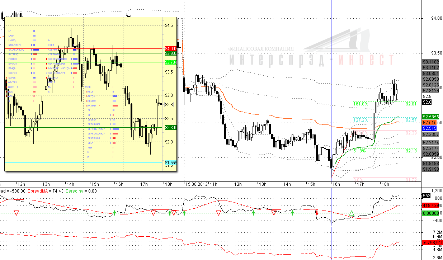Select the 127.2% Fibonacci extension label
Screen dimensions: 443x260
tap(360, 120)
